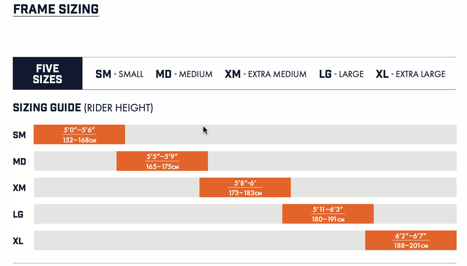The image size is (467, 266).
Task: Select the XM - EXTRA MEDIUM label
Action: tap(266, 74)
